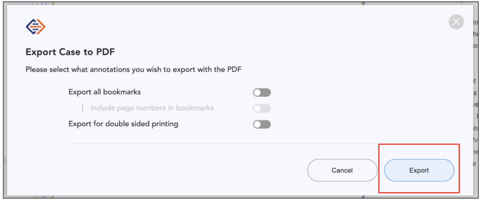Click the vertical indent bar before Include page numbers
481x200 pixels.
[83, 108]
